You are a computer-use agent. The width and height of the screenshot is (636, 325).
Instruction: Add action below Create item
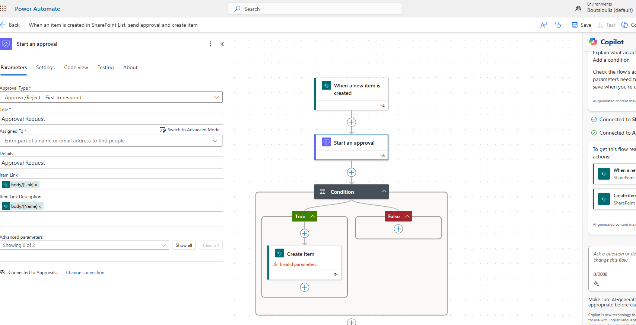coord(305,287)
